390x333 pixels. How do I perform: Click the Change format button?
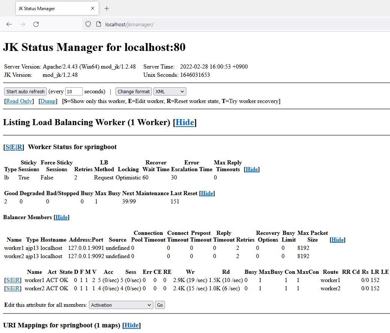[134, 91]
